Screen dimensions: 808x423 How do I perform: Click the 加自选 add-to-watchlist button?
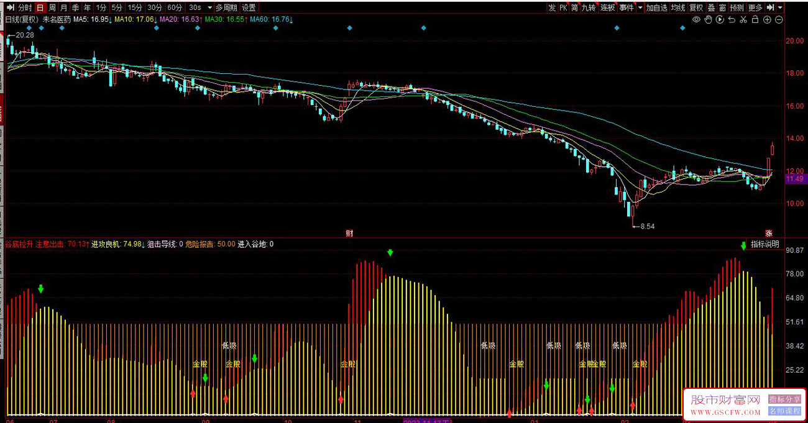click(x=656, y=8)
